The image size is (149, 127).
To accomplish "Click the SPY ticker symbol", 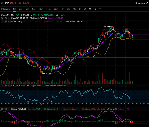I will [6, 3].
